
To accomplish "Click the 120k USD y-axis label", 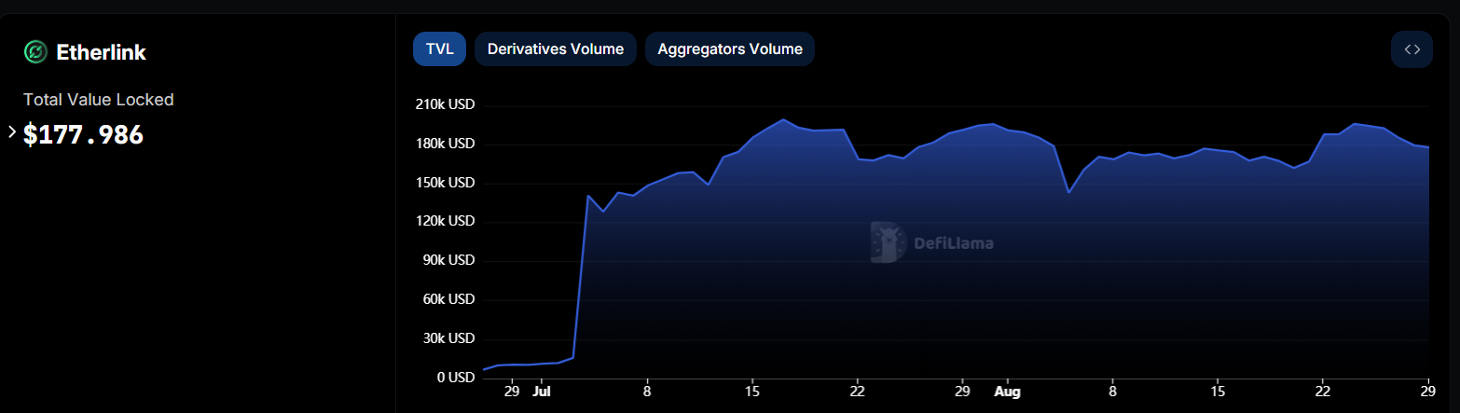I will tap(445, 222).
